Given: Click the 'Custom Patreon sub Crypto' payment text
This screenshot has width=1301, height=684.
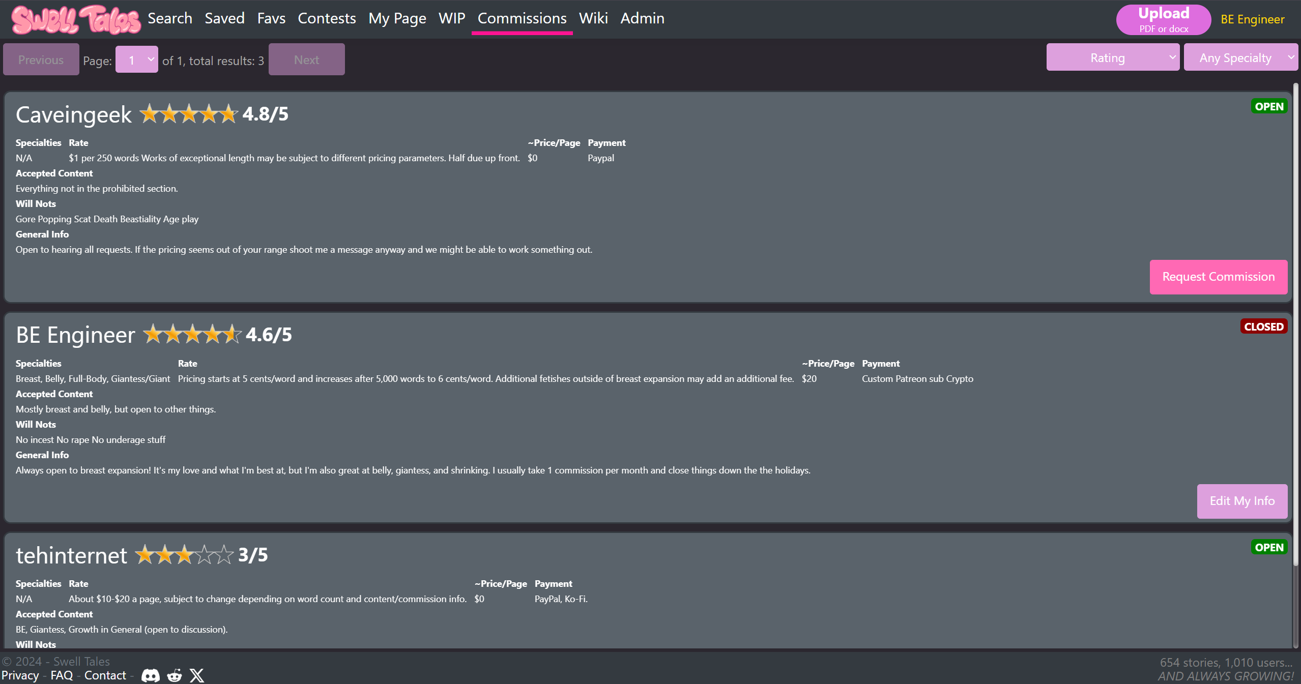Looking at the screenshot, I should tap(917, 379).
